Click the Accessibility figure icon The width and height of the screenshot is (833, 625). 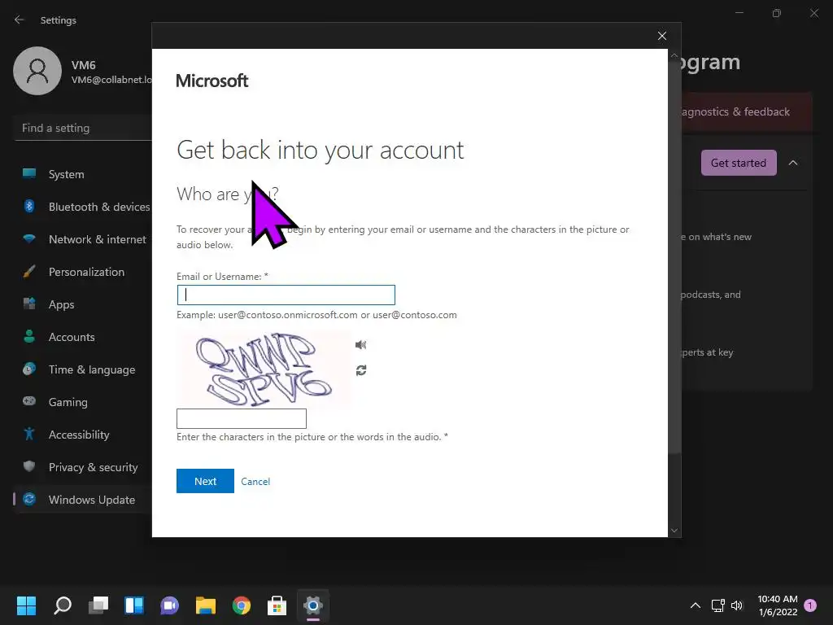click(29, 434)
